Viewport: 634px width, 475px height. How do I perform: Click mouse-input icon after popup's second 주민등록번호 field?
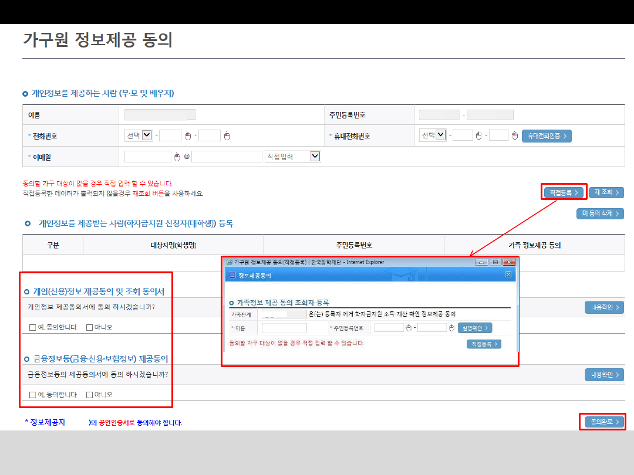[x=451, y=328]
